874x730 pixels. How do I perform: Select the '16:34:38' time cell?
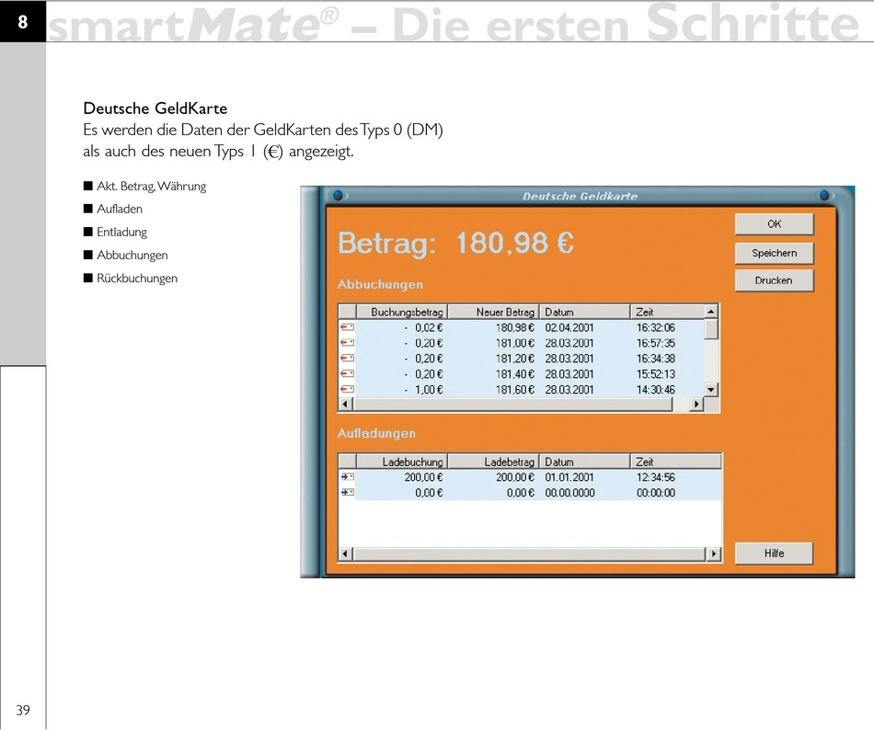tap(655, 359)
